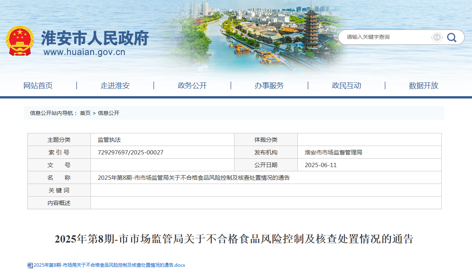Select the 政务公开 navigation tab

tap(192, 85)
